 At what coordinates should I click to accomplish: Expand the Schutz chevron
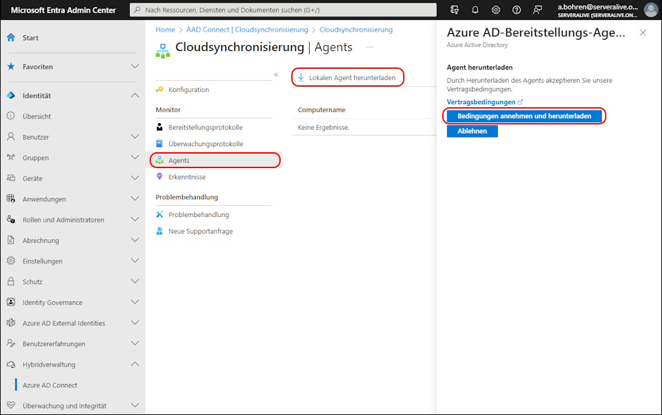134,281
